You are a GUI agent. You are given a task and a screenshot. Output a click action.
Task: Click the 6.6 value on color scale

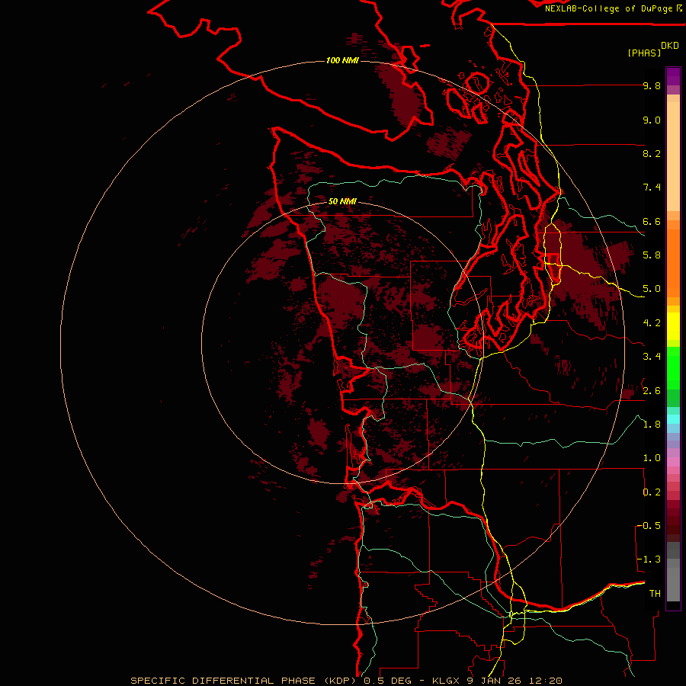pyautogui.click(x=652, y=221)
